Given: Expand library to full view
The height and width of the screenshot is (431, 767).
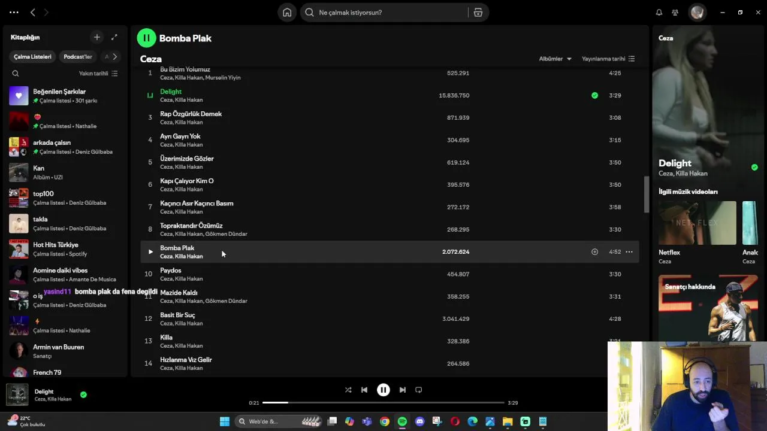Looking at the screenshot, I should click(114, 37).
